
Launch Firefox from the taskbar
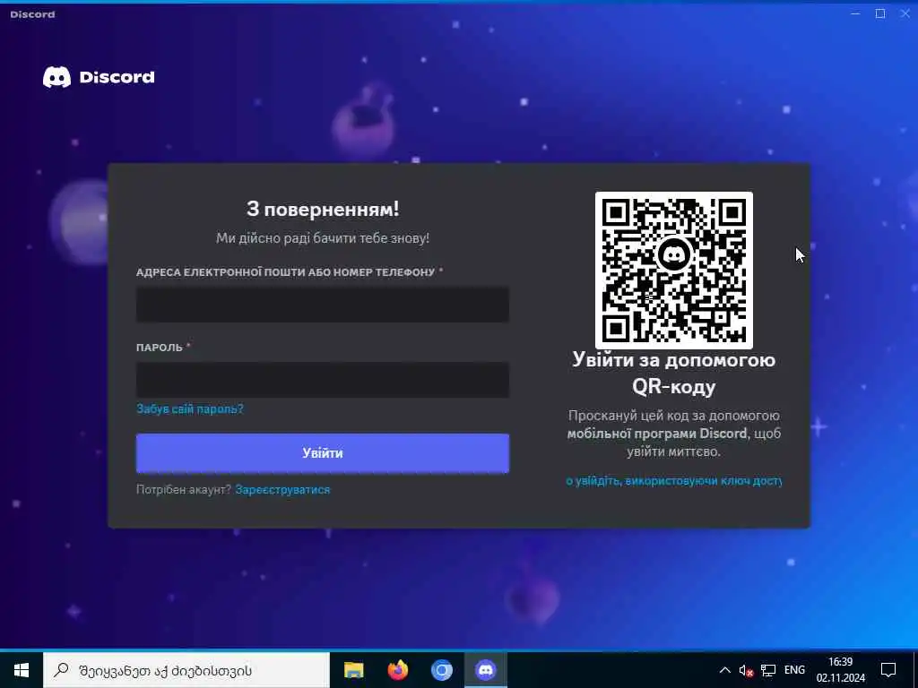click(x=397, y=670)
